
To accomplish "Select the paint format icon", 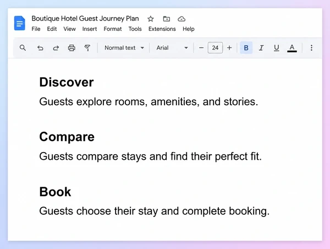I will (87, 48).
